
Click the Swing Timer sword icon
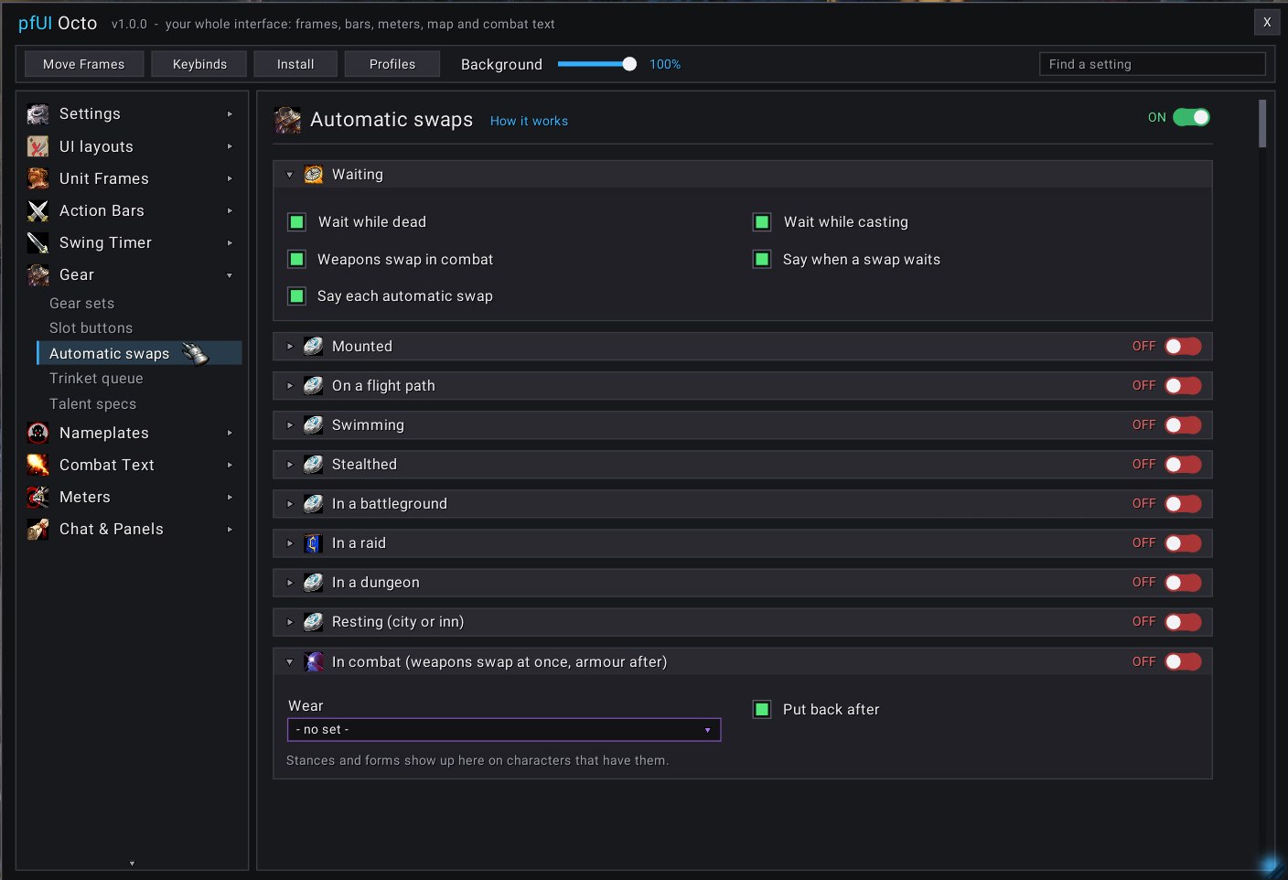tap(38, 242)
